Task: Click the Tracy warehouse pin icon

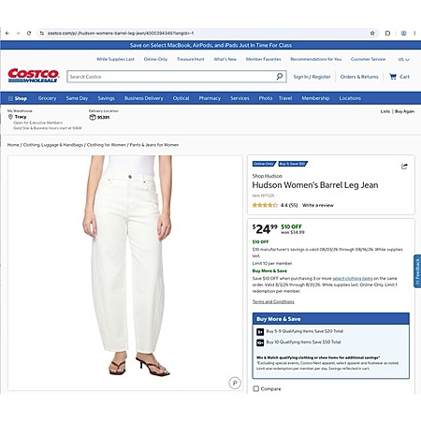Action: point(10,117)
